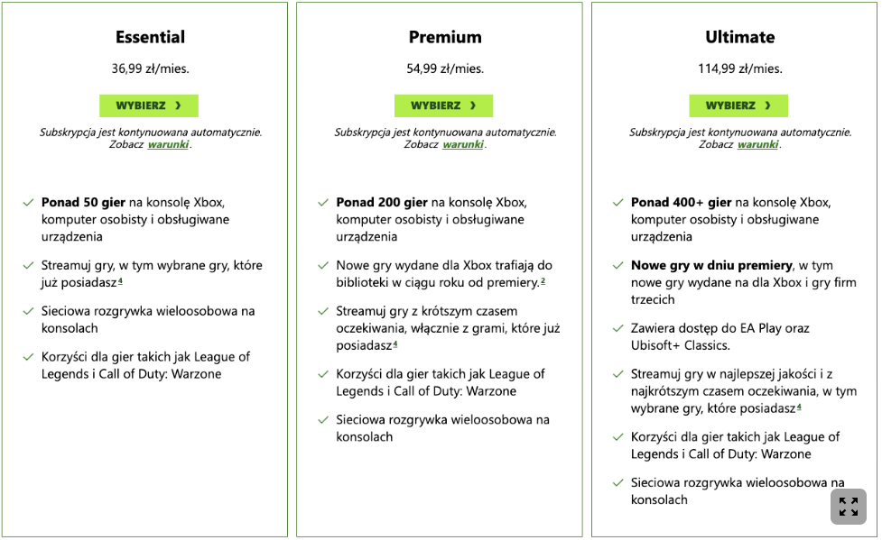Image resolution: width=882 pixels, height=540 pixels.
Task: Click footnote 4 in Ultimate streaming feature
Action: tap(799, 407)
